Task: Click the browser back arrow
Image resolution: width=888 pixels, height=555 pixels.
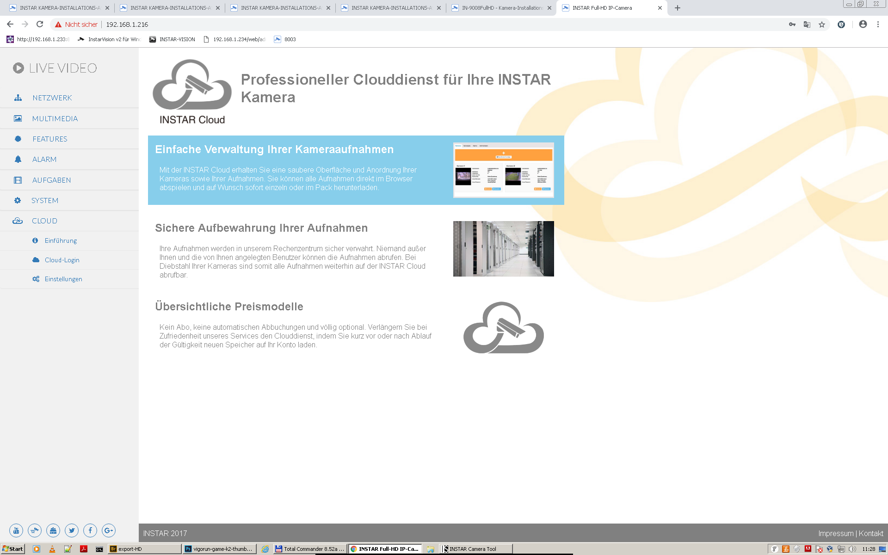Action: 10,24
